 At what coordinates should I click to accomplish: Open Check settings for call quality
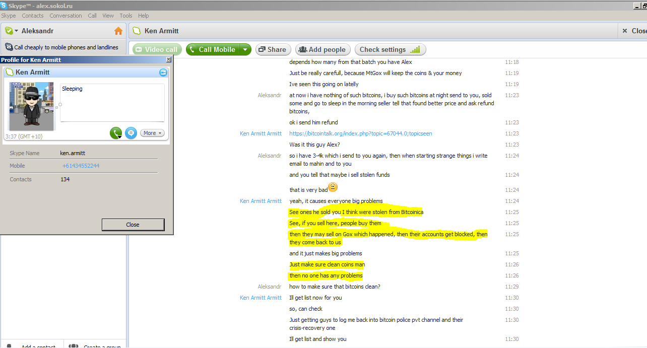391,49
